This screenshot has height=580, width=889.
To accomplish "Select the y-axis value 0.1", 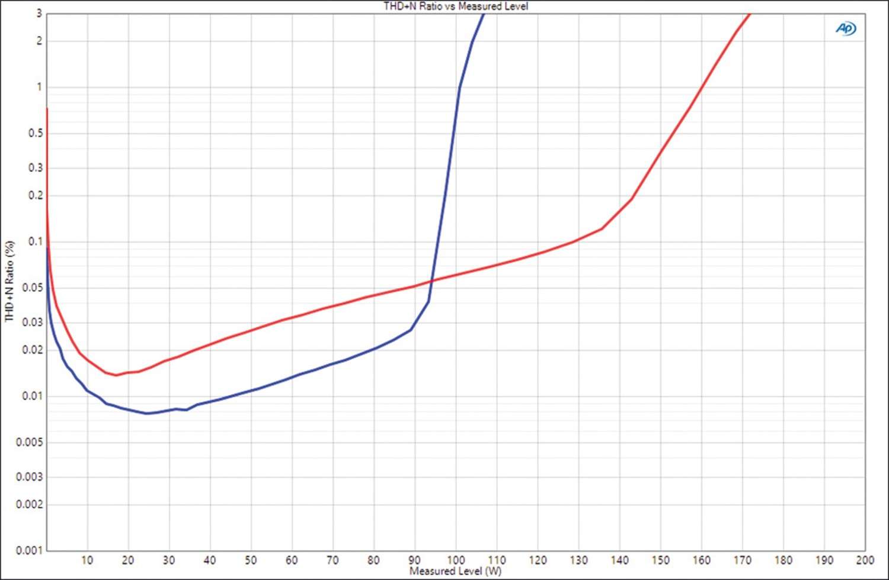I will [x=35, y=241].
